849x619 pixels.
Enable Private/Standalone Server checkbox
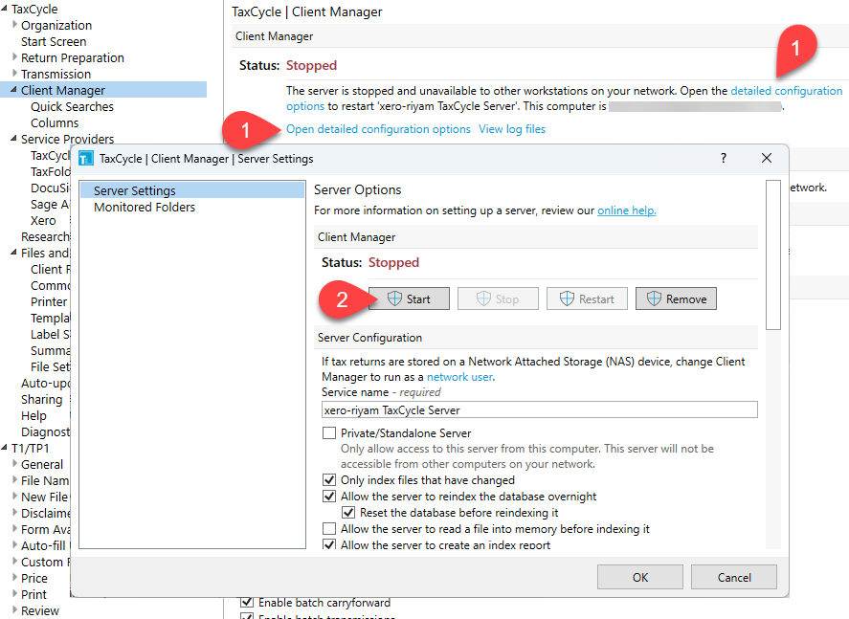(329, 432)
